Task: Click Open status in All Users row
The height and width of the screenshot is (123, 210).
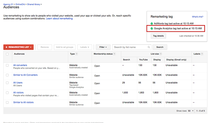Action: (97, 83)
